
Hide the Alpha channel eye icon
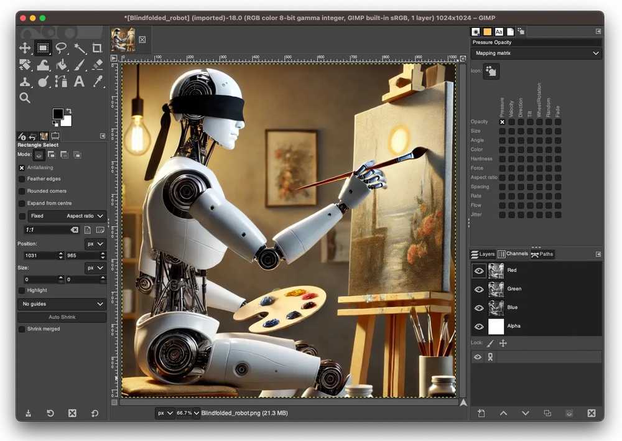pos(479,327)
